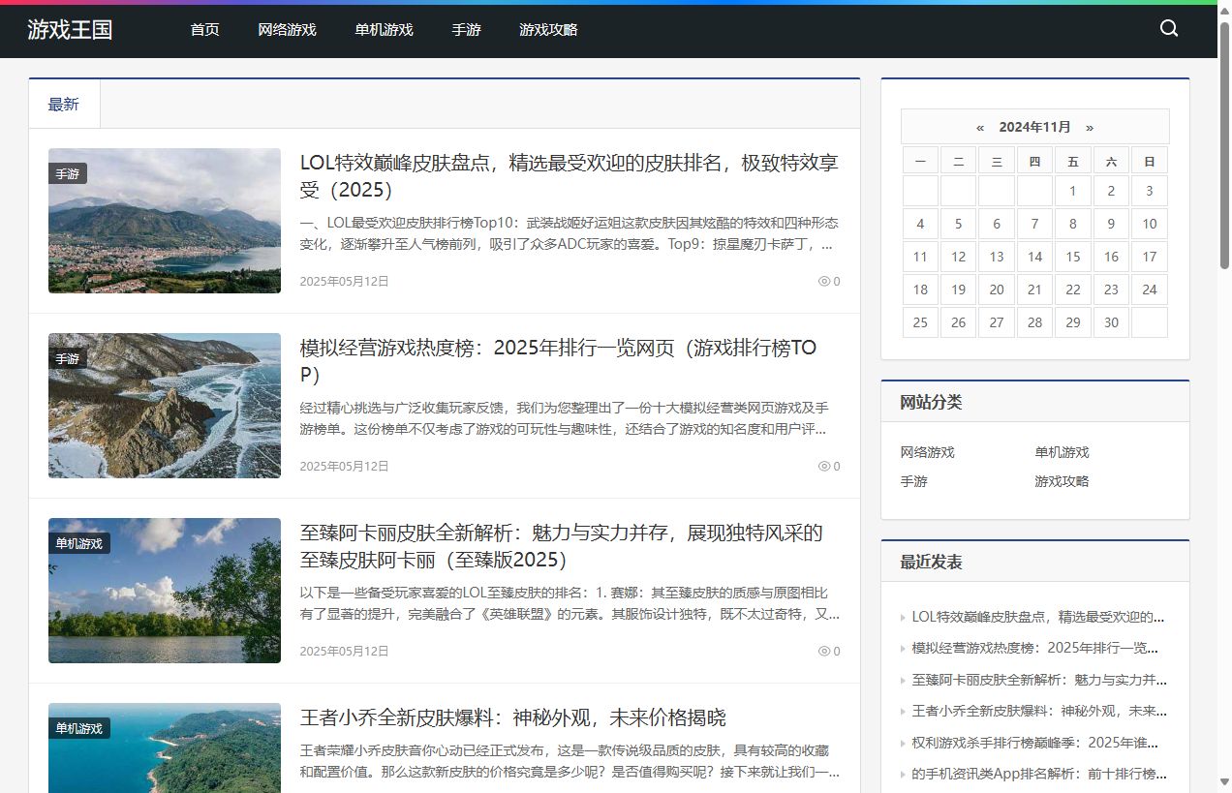Go to next month with » arrow

pos(1090,127)
